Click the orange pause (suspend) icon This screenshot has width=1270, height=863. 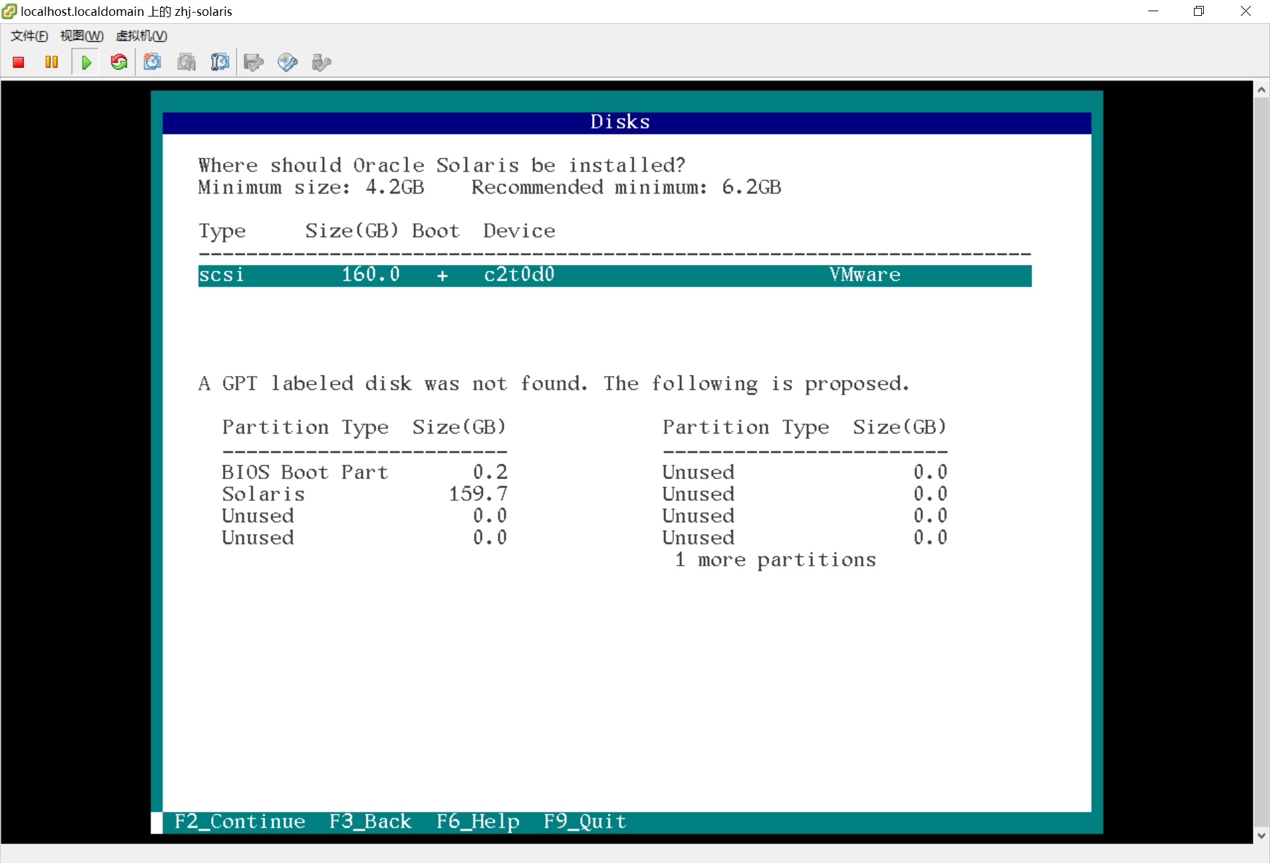[52, 62]
